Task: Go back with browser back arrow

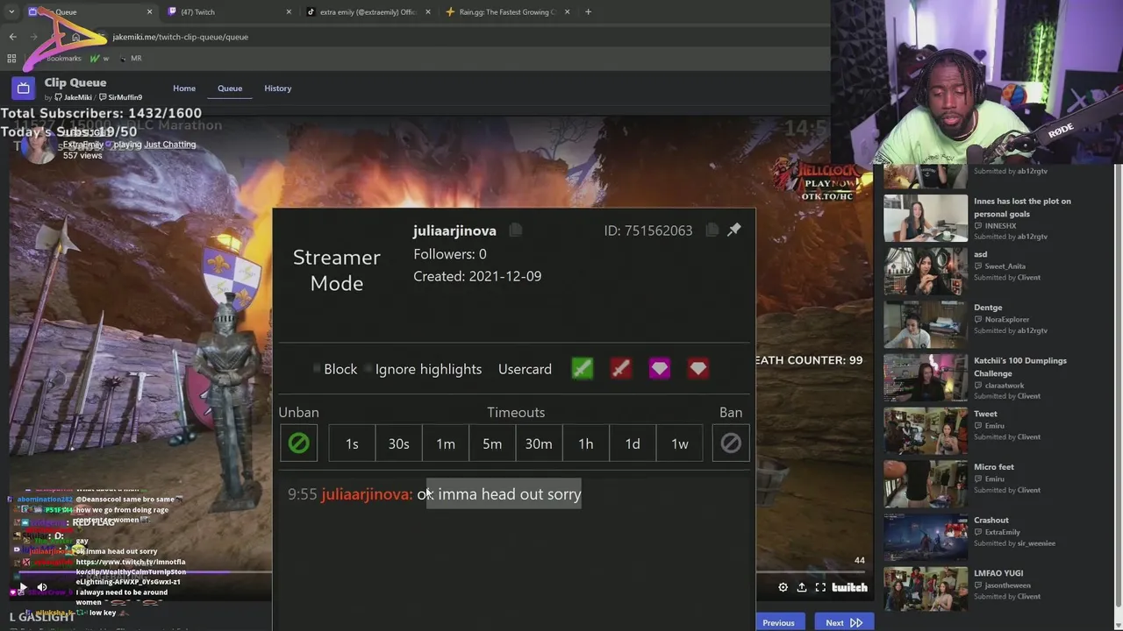Action: 12,37
